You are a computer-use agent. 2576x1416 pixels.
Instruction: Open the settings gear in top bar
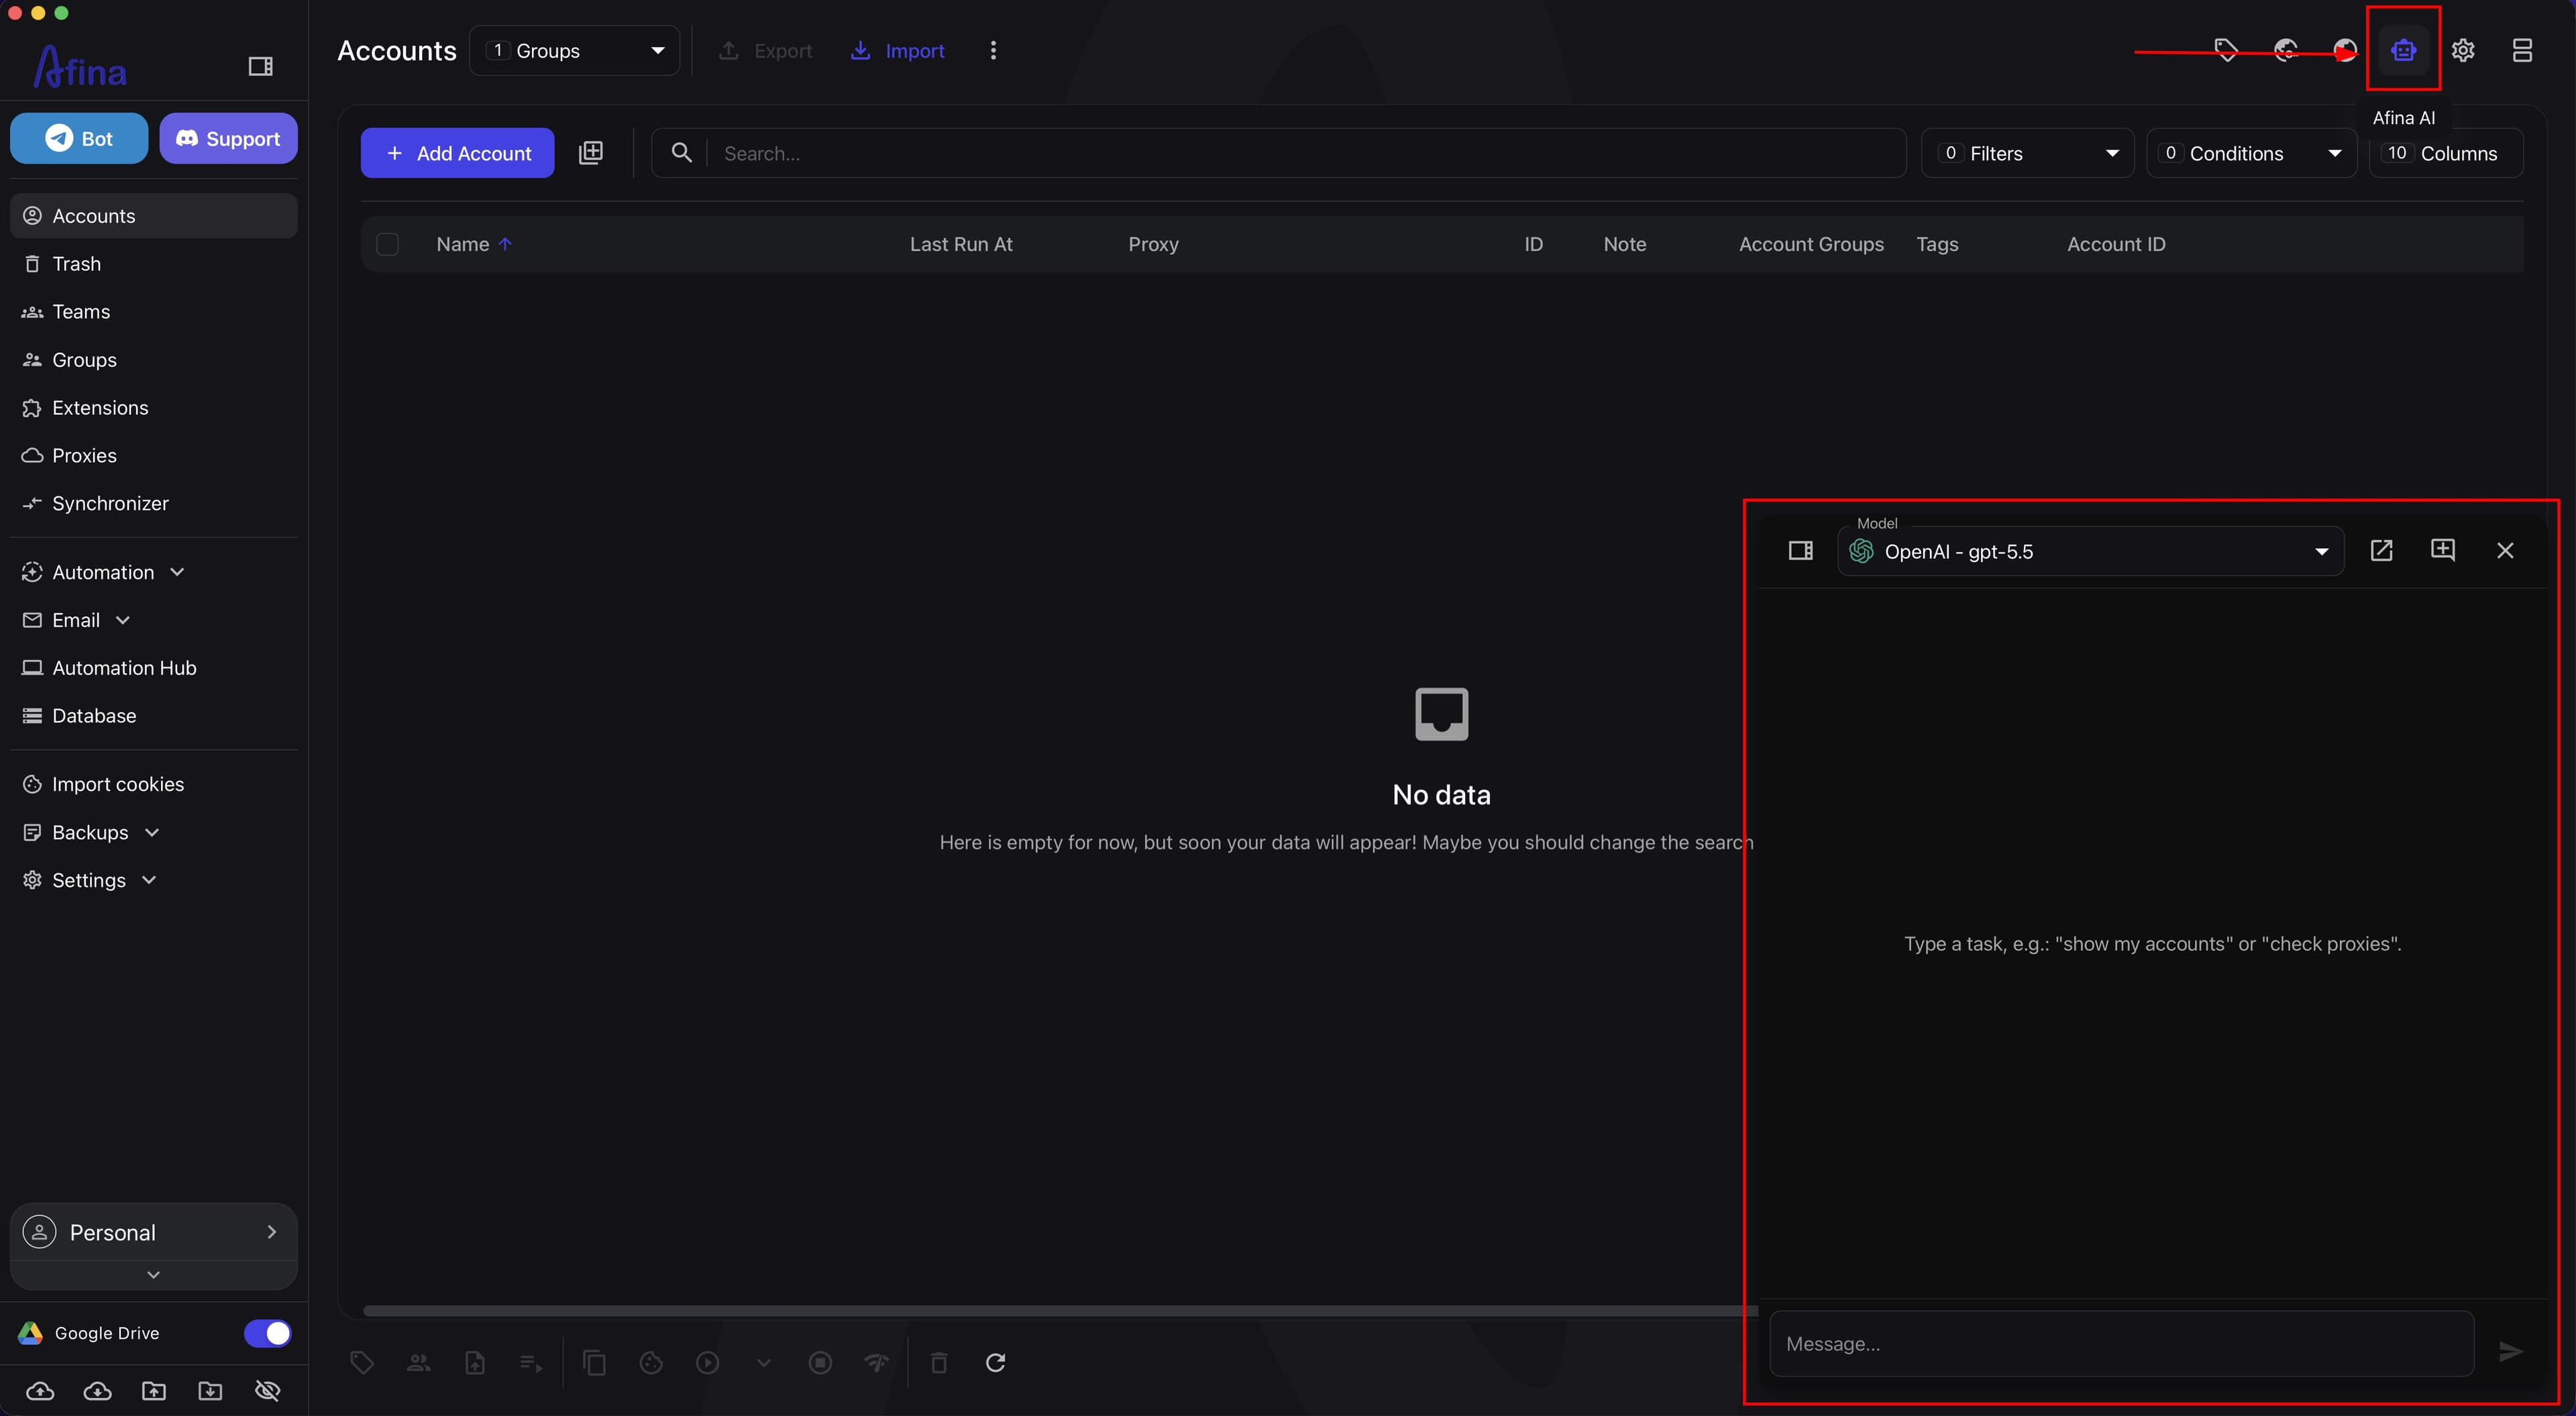[x=2463, y=50]
